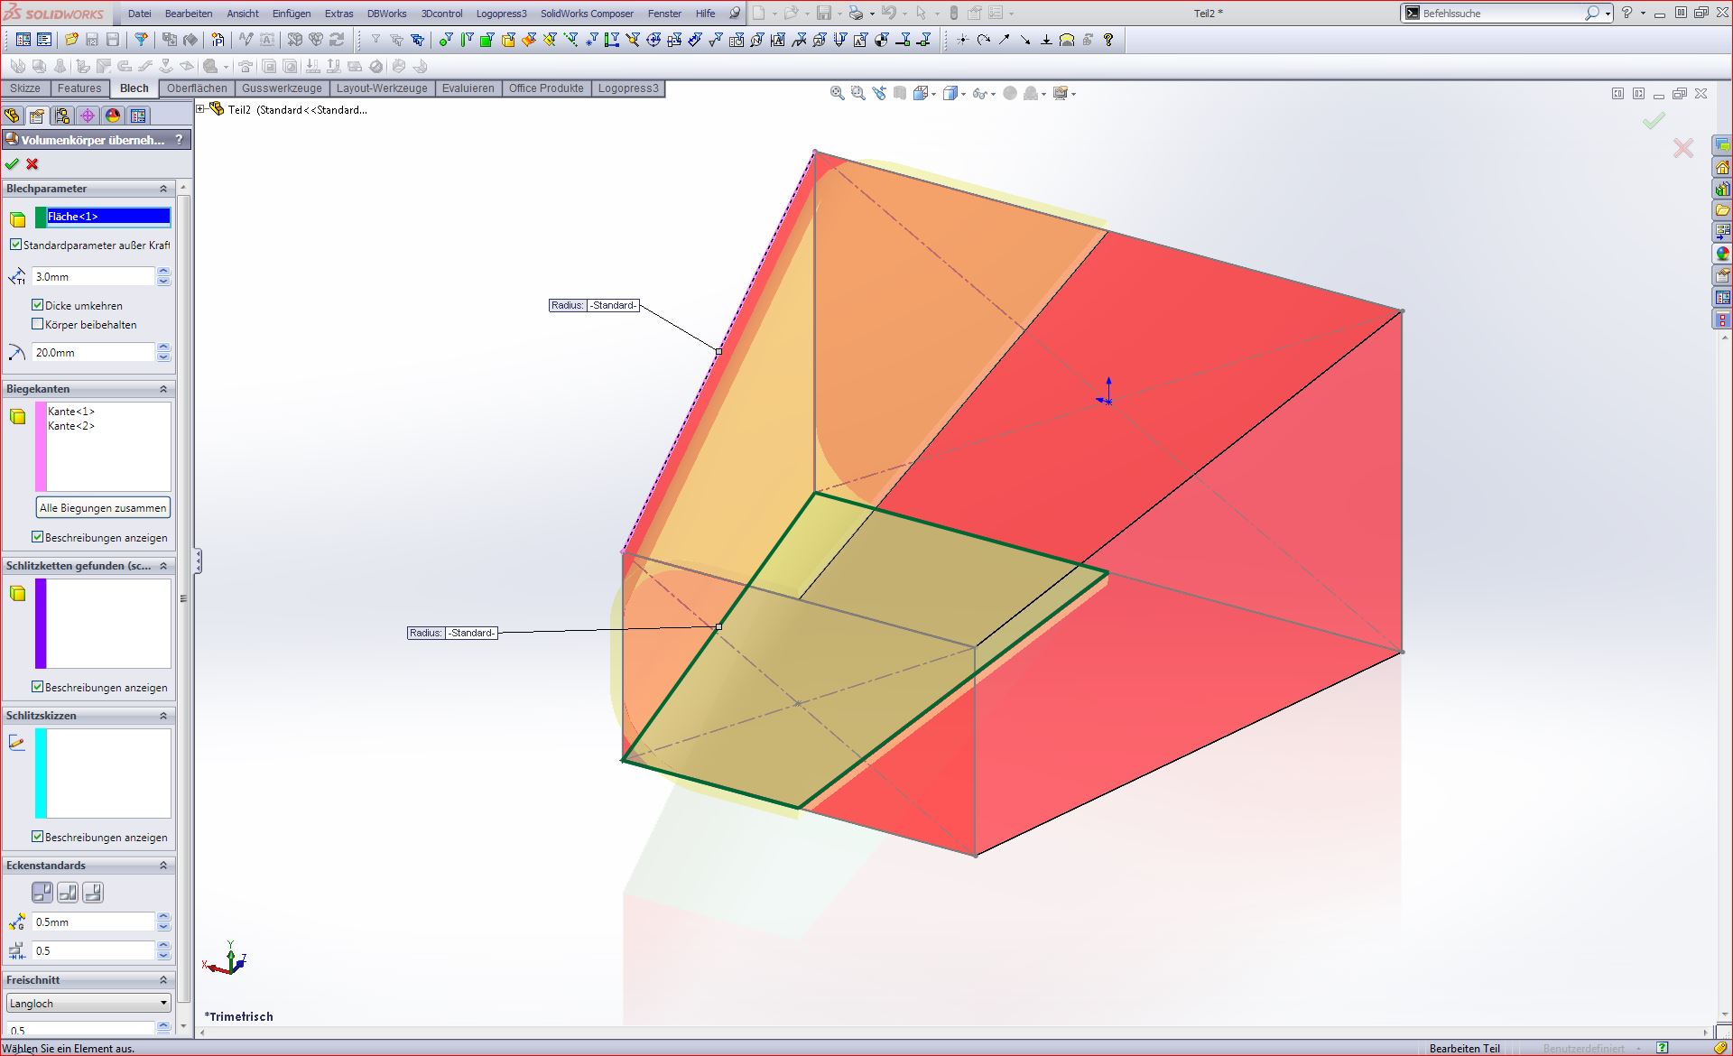Collapse the Blechparameter section
Screen dimensions: 1733x1056
pos(163,189)
